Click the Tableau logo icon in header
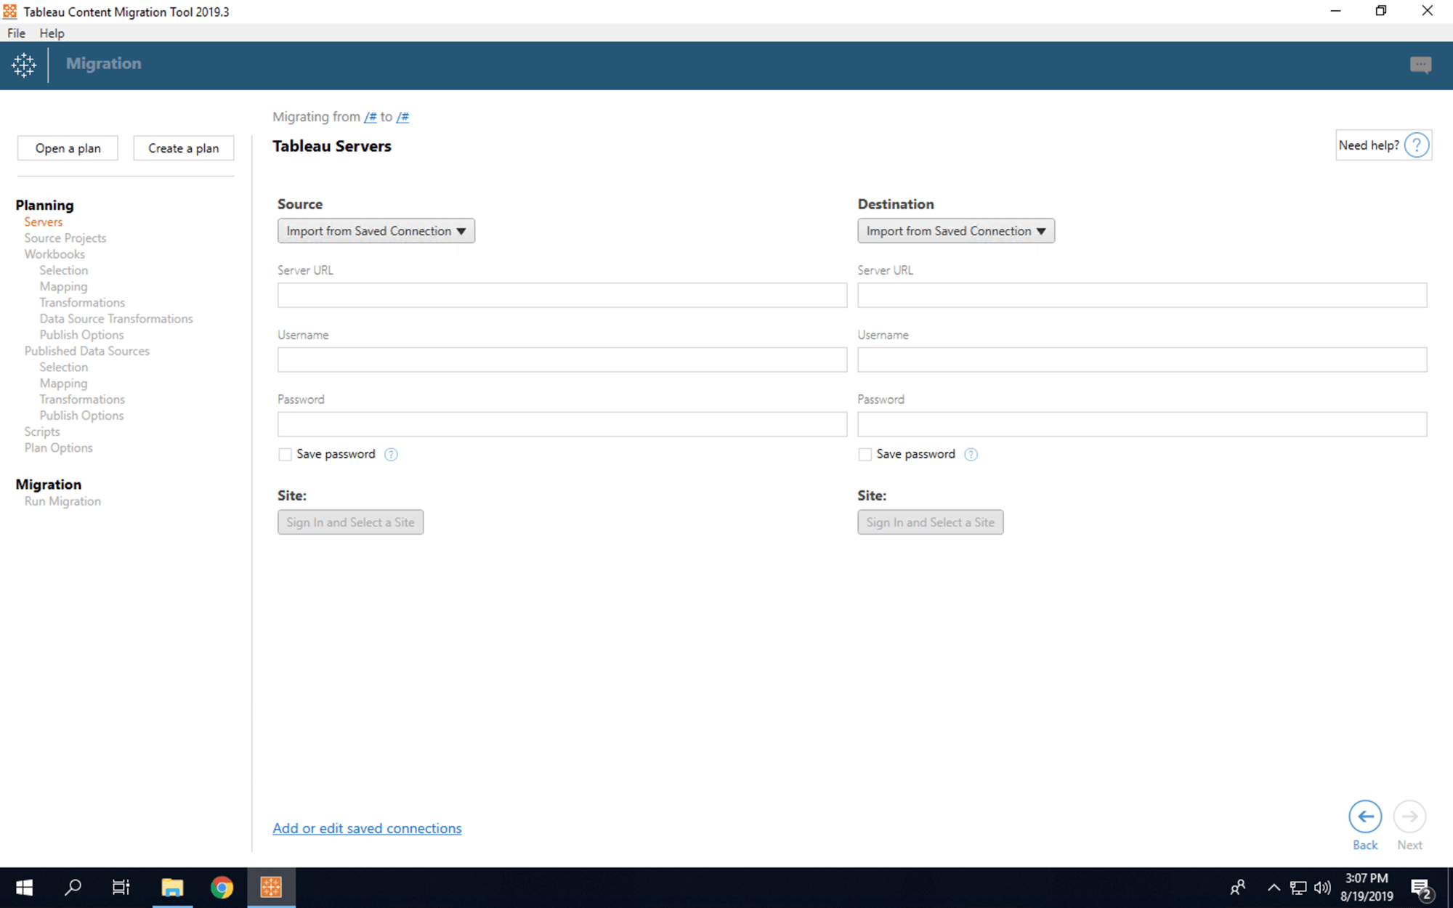1453x908 pixels. (24, 65)
